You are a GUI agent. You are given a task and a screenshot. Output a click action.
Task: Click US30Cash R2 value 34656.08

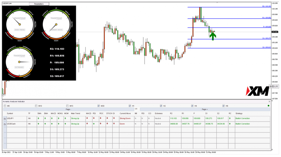[x=174, y=124]
